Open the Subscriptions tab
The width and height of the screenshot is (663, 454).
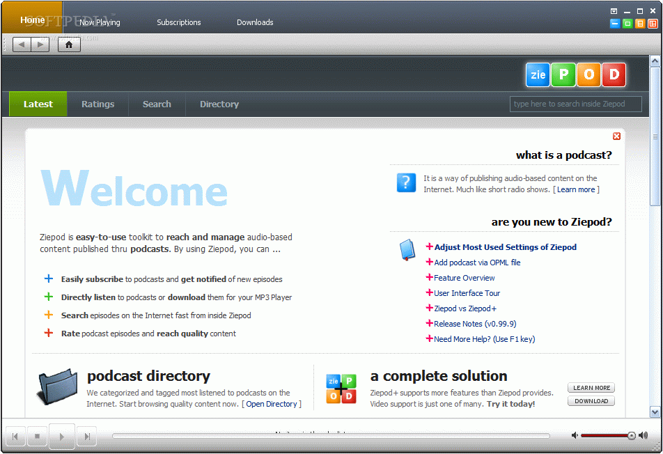178,22
